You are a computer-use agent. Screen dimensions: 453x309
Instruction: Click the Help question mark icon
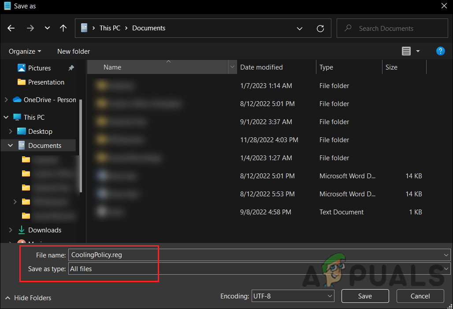coord(440,51)
